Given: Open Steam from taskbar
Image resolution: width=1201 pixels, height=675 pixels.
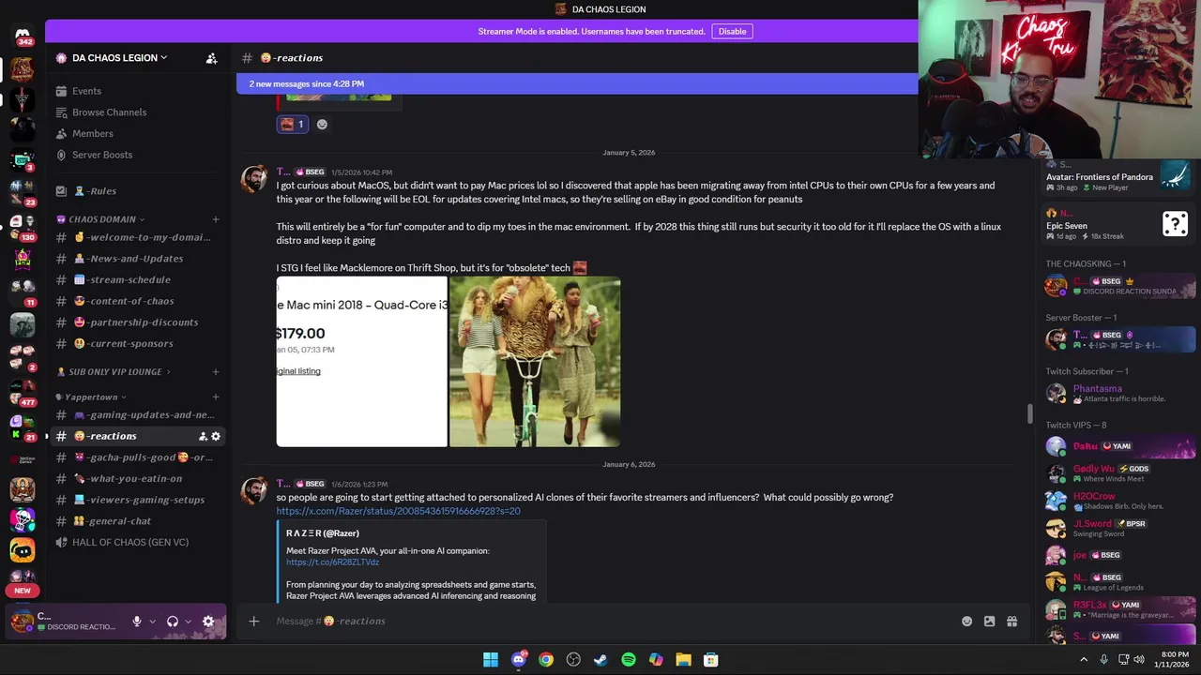Looking at the screenshot, I should point(600,660).
